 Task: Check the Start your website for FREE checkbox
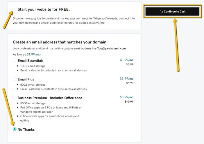[15, 9]
